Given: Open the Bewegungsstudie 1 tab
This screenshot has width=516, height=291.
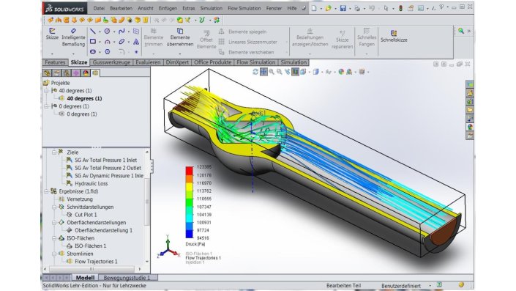Looking at the screenshot, I should (x=127, y=278).
